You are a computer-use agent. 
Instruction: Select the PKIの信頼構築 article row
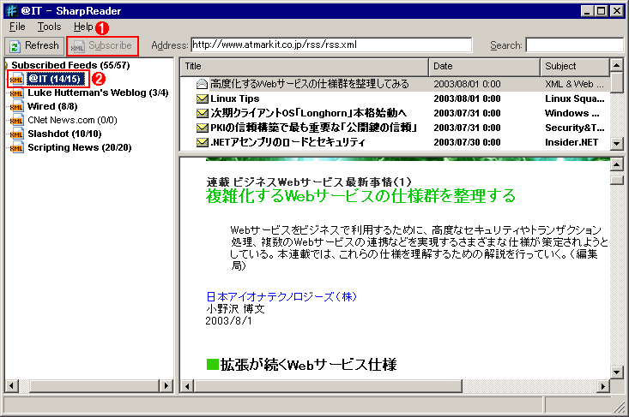(x=395, y=128)
